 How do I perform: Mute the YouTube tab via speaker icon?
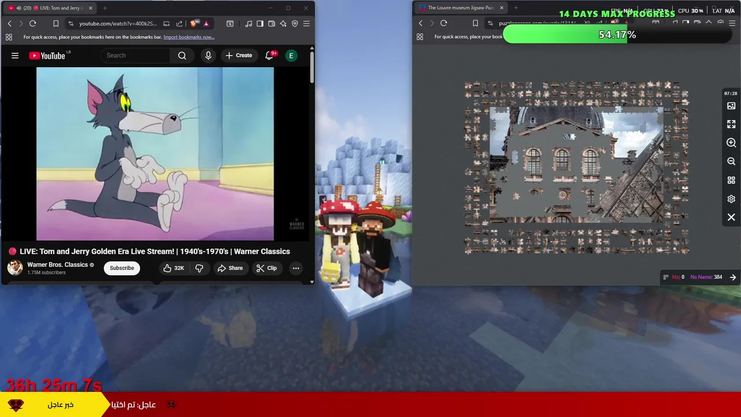click(19, 8)
